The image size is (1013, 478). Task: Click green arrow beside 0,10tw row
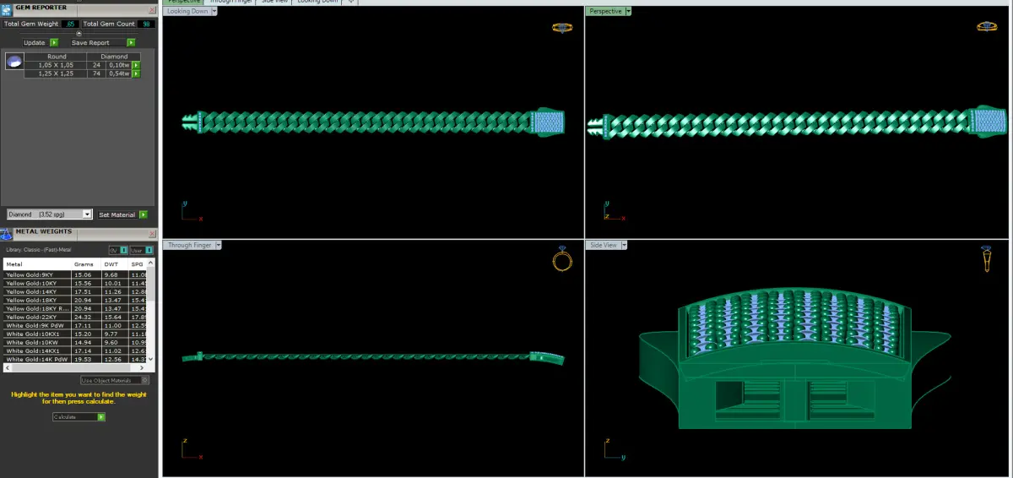click(x=136, y=65)
